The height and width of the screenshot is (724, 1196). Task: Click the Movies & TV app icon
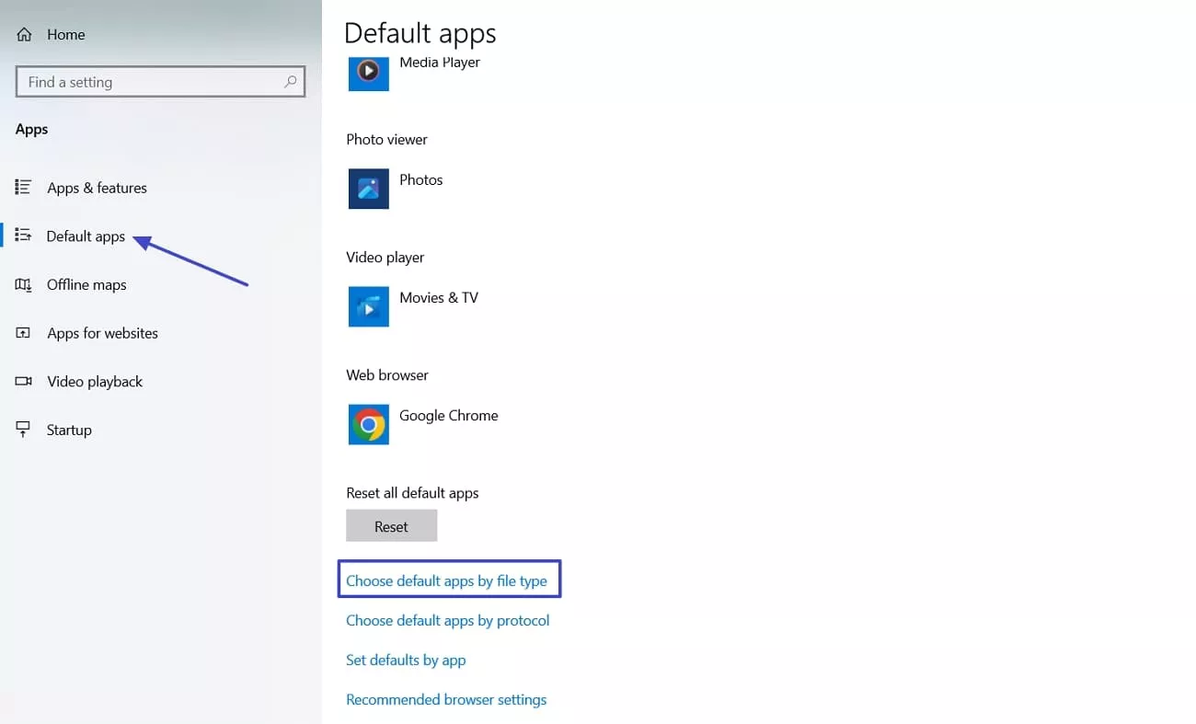click(368, 306)
